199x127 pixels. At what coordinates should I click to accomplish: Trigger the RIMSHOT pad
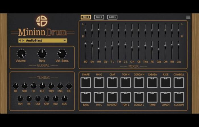[x=112, y=97]
